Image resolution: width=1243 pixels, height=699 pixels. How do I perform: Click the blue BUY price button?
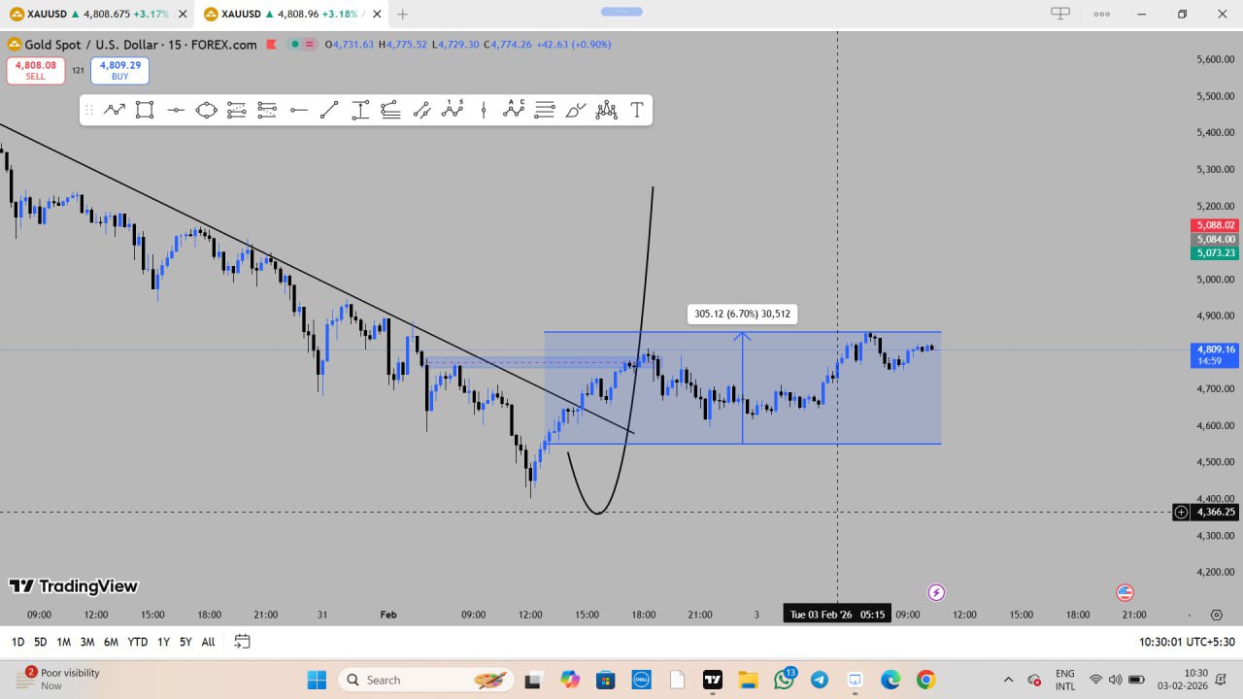point(119,71)
